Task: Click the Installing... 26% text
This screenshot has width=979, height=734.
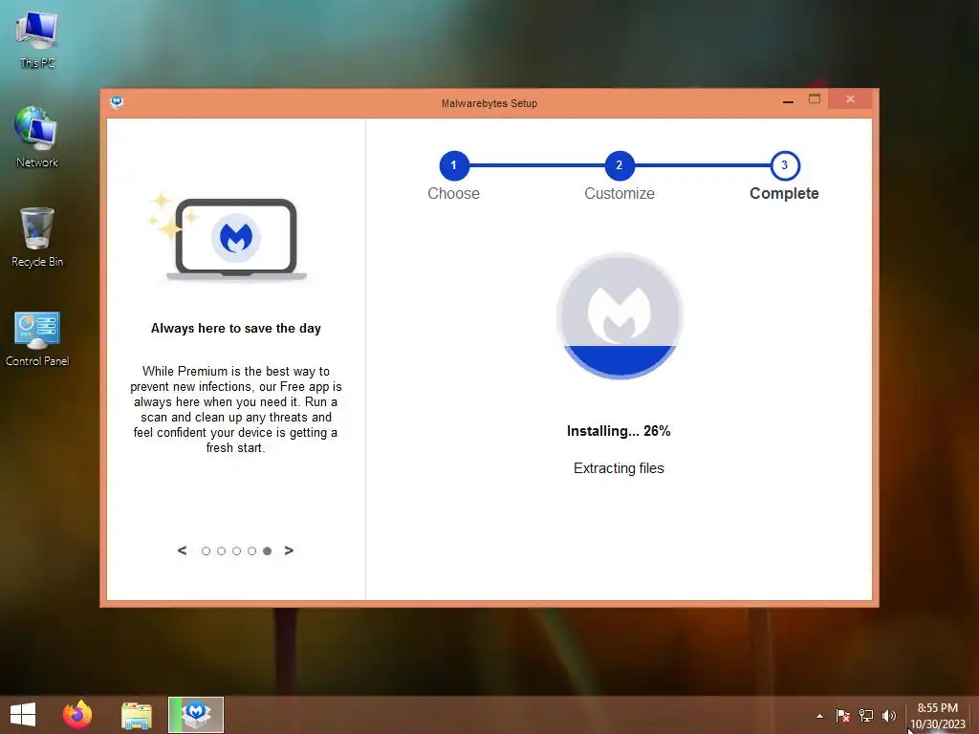Action: (619, 431)
